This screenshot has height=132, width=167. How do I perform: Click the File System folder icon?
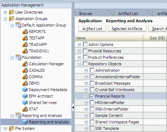click(12, 128)
